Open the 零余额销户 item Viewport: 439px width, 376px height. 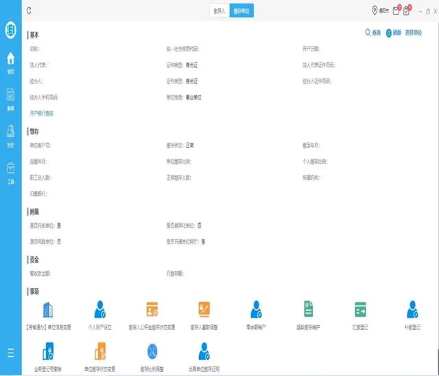[256, 316]
